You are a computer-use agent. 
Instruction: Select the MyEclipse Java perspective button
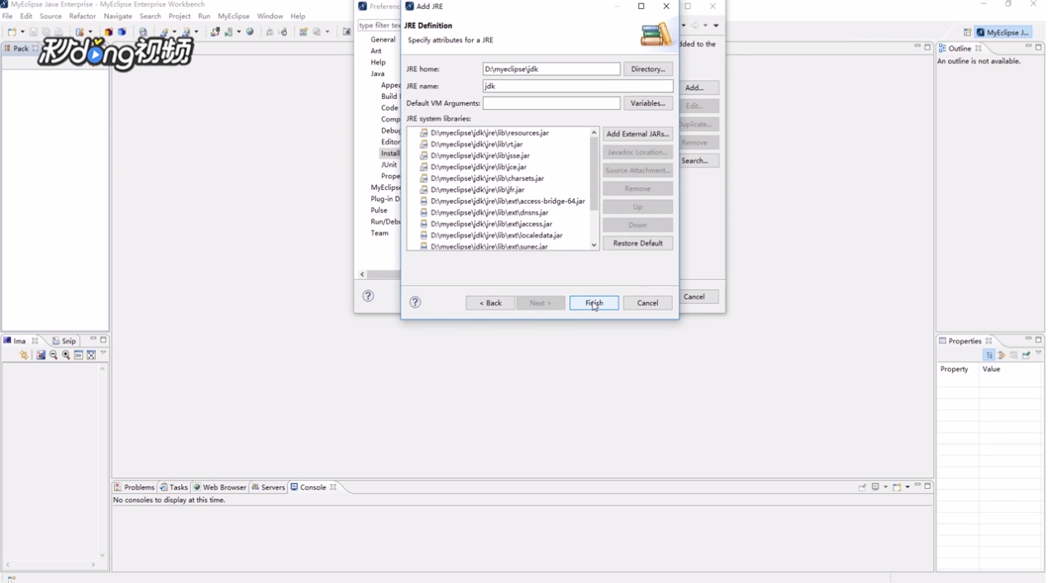pyautogui.click(x=1003, y=32)
